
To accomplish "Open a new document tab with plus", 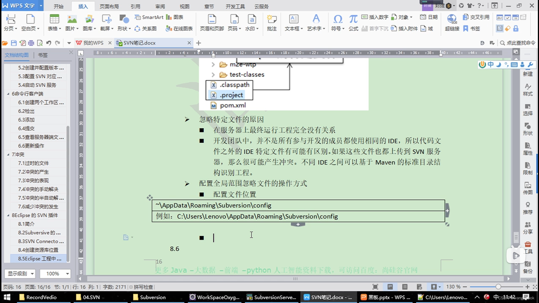I will pyautogui.click(x=198, y=43).
